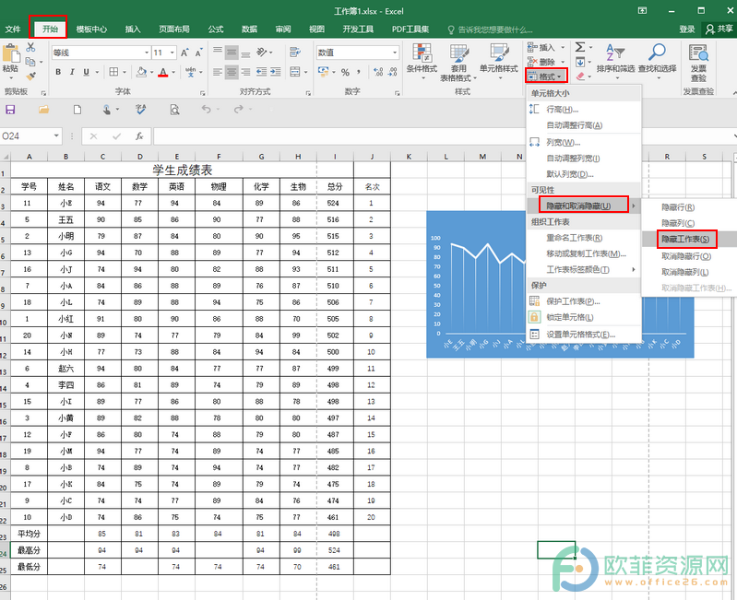
Task: Click the Borders icon
Action: (113, 72)
